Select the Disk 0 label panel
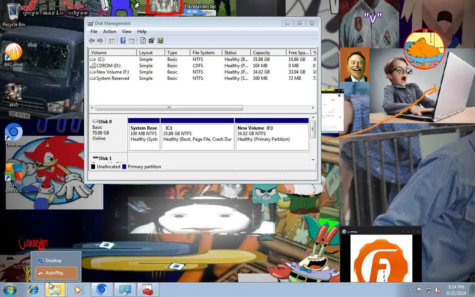The image size is (475, 297). coord(108,134)
